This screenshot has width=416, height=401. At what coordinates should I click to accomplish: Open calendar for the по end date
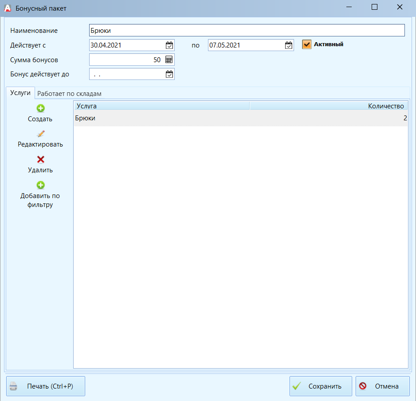[289, 45]
